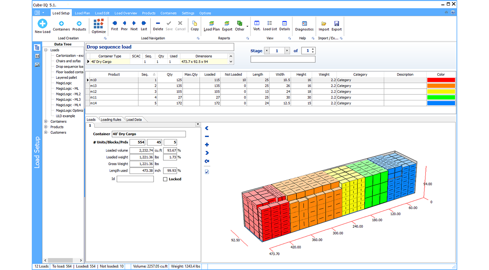Image resolution: width=489 pixels, height=270 pixels.
Task: Switch to the Load Data tab
Action: tap(134, 120)
